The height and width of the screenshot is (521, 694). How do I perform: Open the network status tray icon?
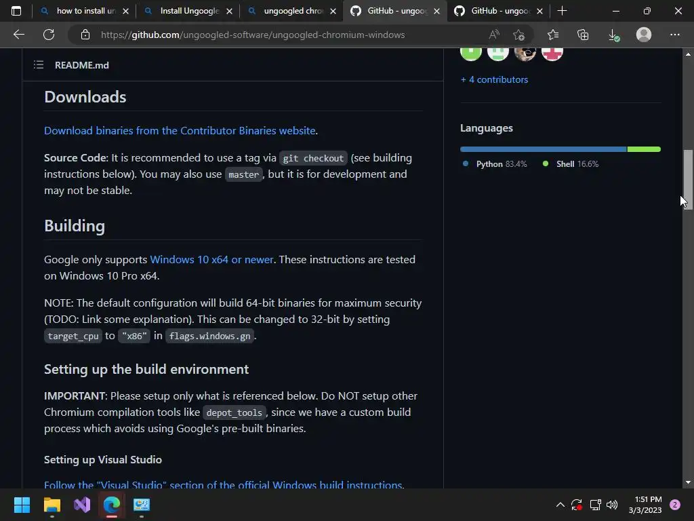coord(595,505)
